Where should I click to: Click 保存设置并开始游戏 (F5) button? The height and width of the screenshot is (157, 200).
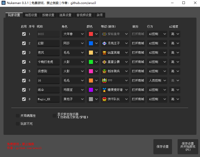pos(188,146)
